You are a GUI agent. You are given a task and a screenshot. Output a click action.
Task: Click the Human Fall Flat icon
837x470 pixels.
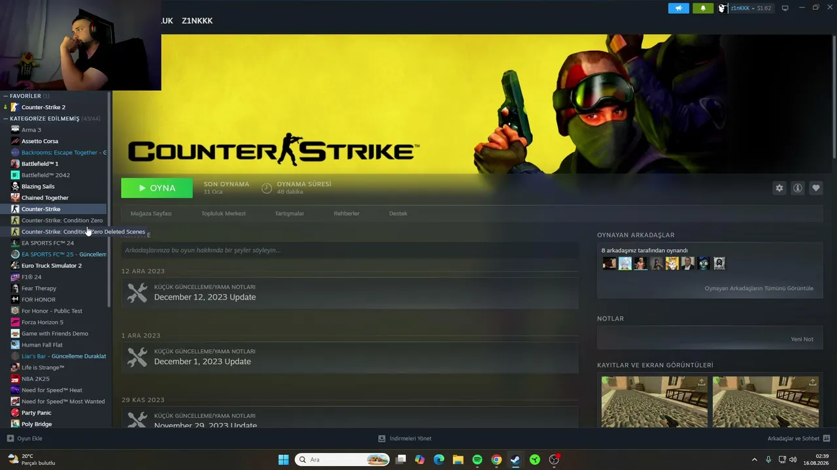pyautogui.click(x=15, y=345)
